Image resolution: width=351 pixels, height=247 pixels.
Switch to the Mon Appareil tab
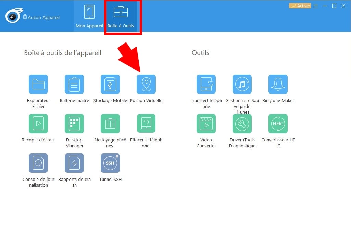pyautogui.click(x=89, y=16)
